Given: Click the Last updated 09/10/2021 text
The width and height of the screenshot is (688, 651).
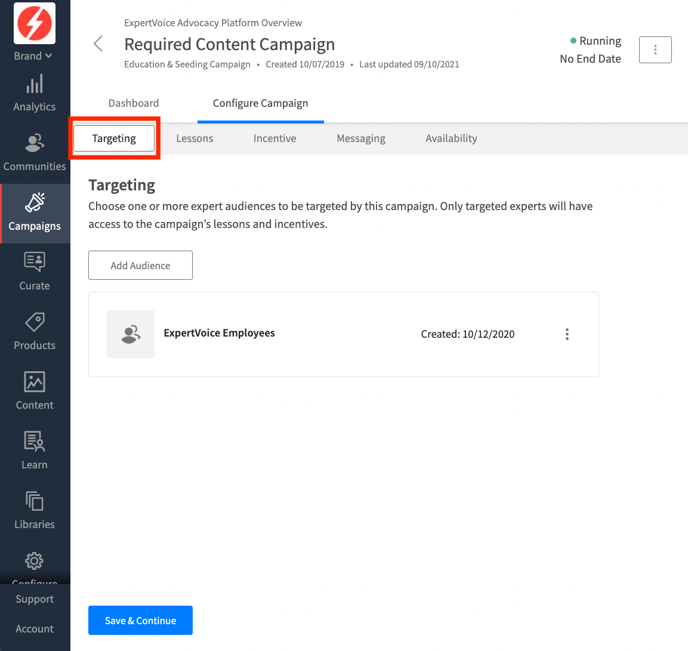Looking at the screenshot, I should [409, 64].
